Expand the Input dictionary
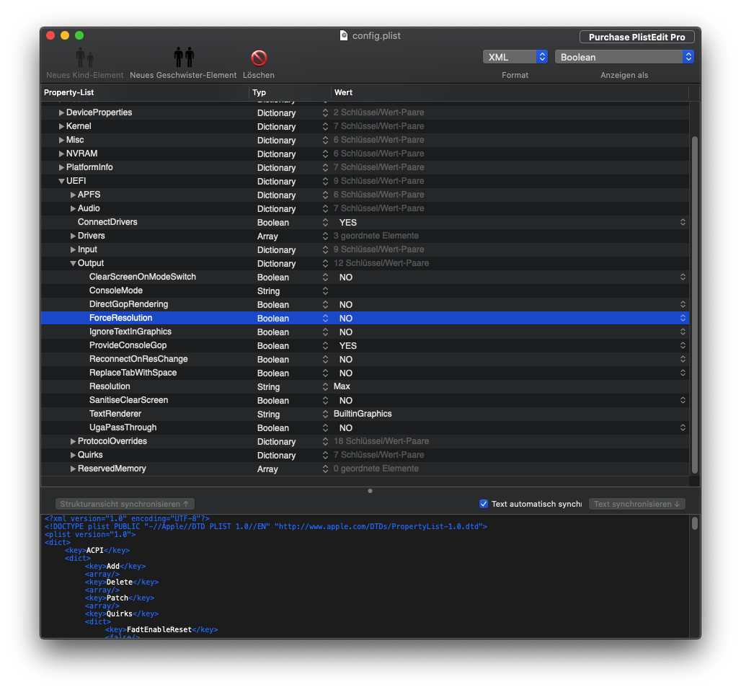741x692 pixels. coord(73,249)
